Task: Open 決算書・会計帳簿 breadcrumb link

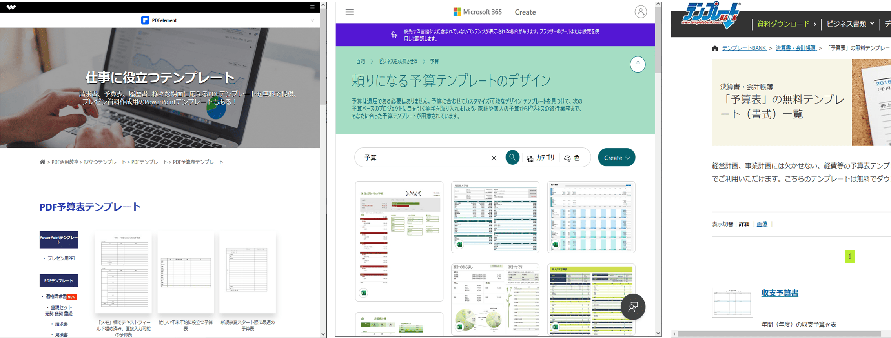Action: (x=796, y=48)
